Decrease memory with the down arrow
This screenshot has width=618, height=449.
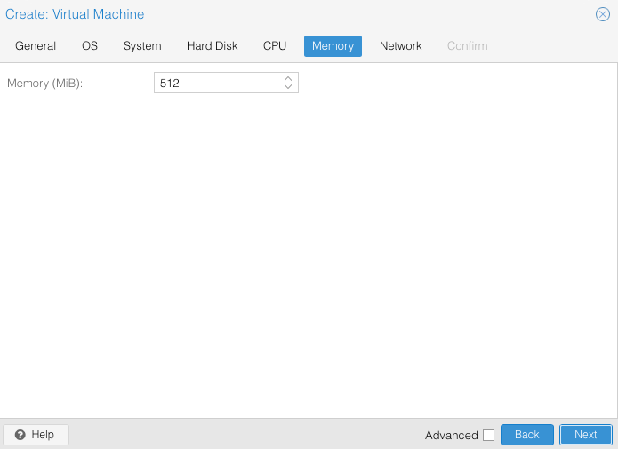pos(288,87)
